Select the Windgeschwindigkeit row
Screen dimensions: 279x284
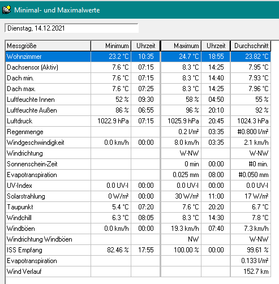click(x=138, y=143)
